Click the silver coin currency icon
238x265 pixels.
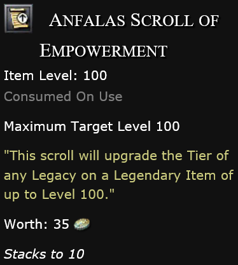point(82,224)
